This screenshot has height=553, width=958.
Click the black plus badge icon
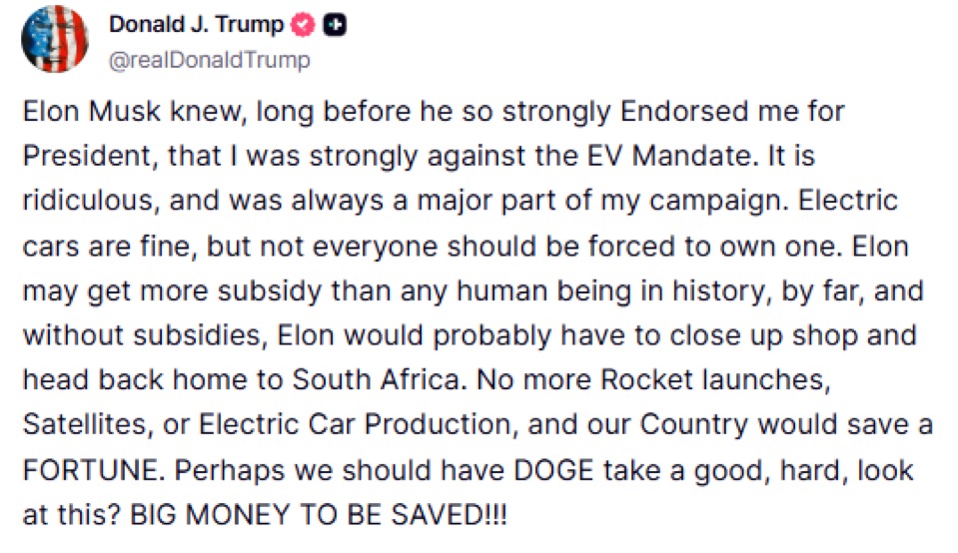(x=335, y=25)
